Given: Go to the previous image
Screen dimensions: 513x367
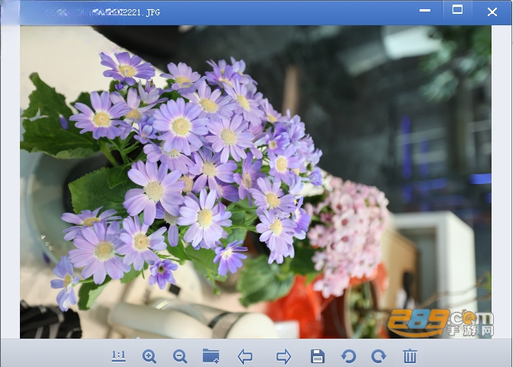Looking at the screenshot, I should click(245, 356).
